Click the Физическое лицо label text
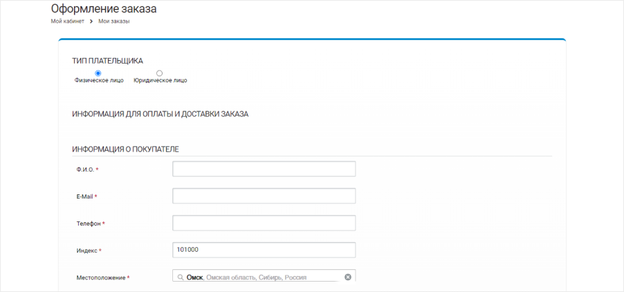Screen dimensions: 624x292 [99, 80]
